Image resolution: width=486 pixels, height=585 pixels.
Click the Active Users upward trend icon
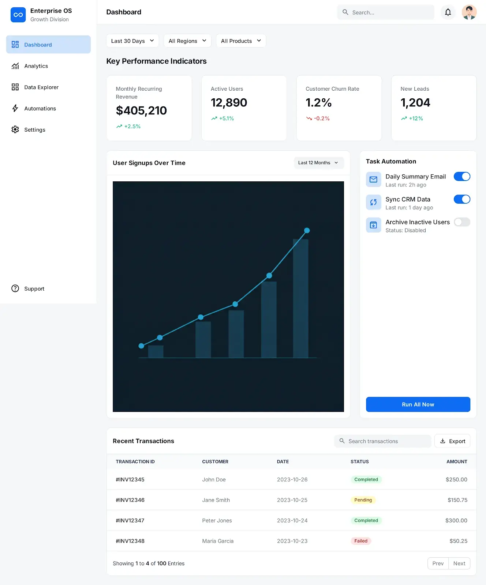pyautogui.click(x=214, y=118)
